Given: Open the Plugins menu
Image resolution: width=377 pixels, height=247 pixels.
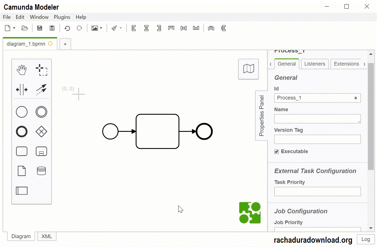Looking at the screenshot, I should tap(62, 17).
